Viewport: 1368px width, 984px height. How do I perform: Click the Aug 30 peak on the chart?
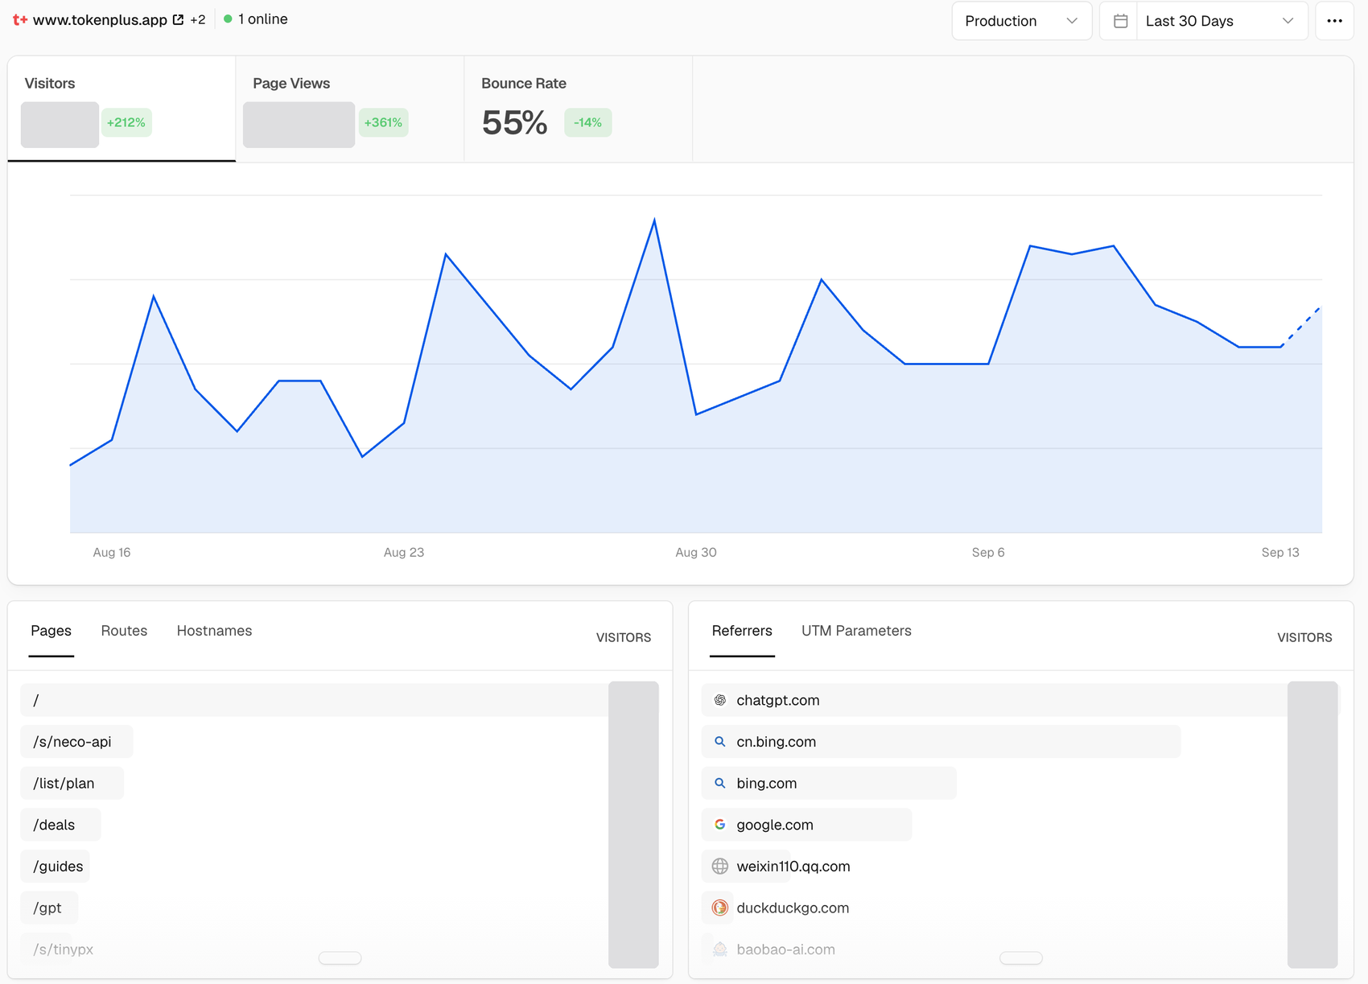pyautogui.click(x=654, y=220)
